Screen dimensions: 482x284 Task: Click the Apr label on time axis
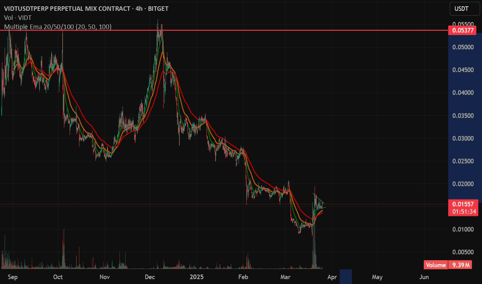coord(332,277)
